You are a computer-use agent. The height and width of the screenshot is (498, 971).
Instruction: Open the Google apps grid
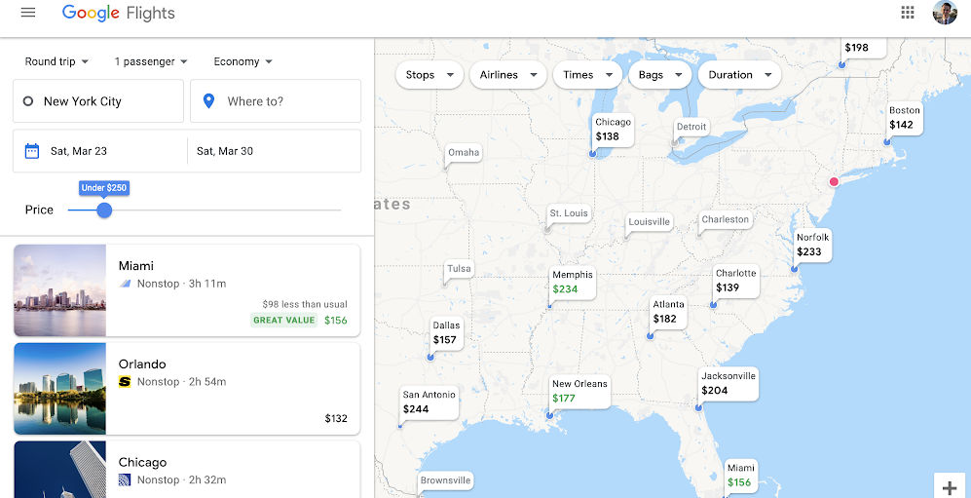click(908, 13)
